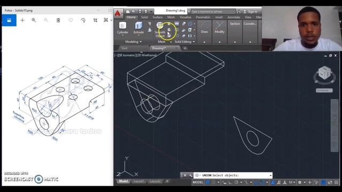This screenshot has height=192, width=342.
Task: Open the Cylinder primitives dropdown arrow
Action: [122, 35]
